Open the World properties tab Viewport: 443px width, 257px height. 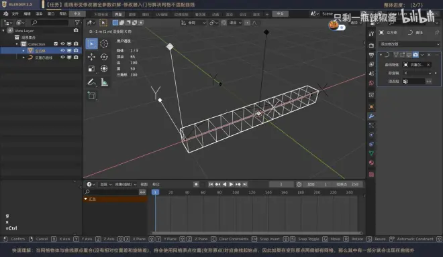tap(372, 83)
